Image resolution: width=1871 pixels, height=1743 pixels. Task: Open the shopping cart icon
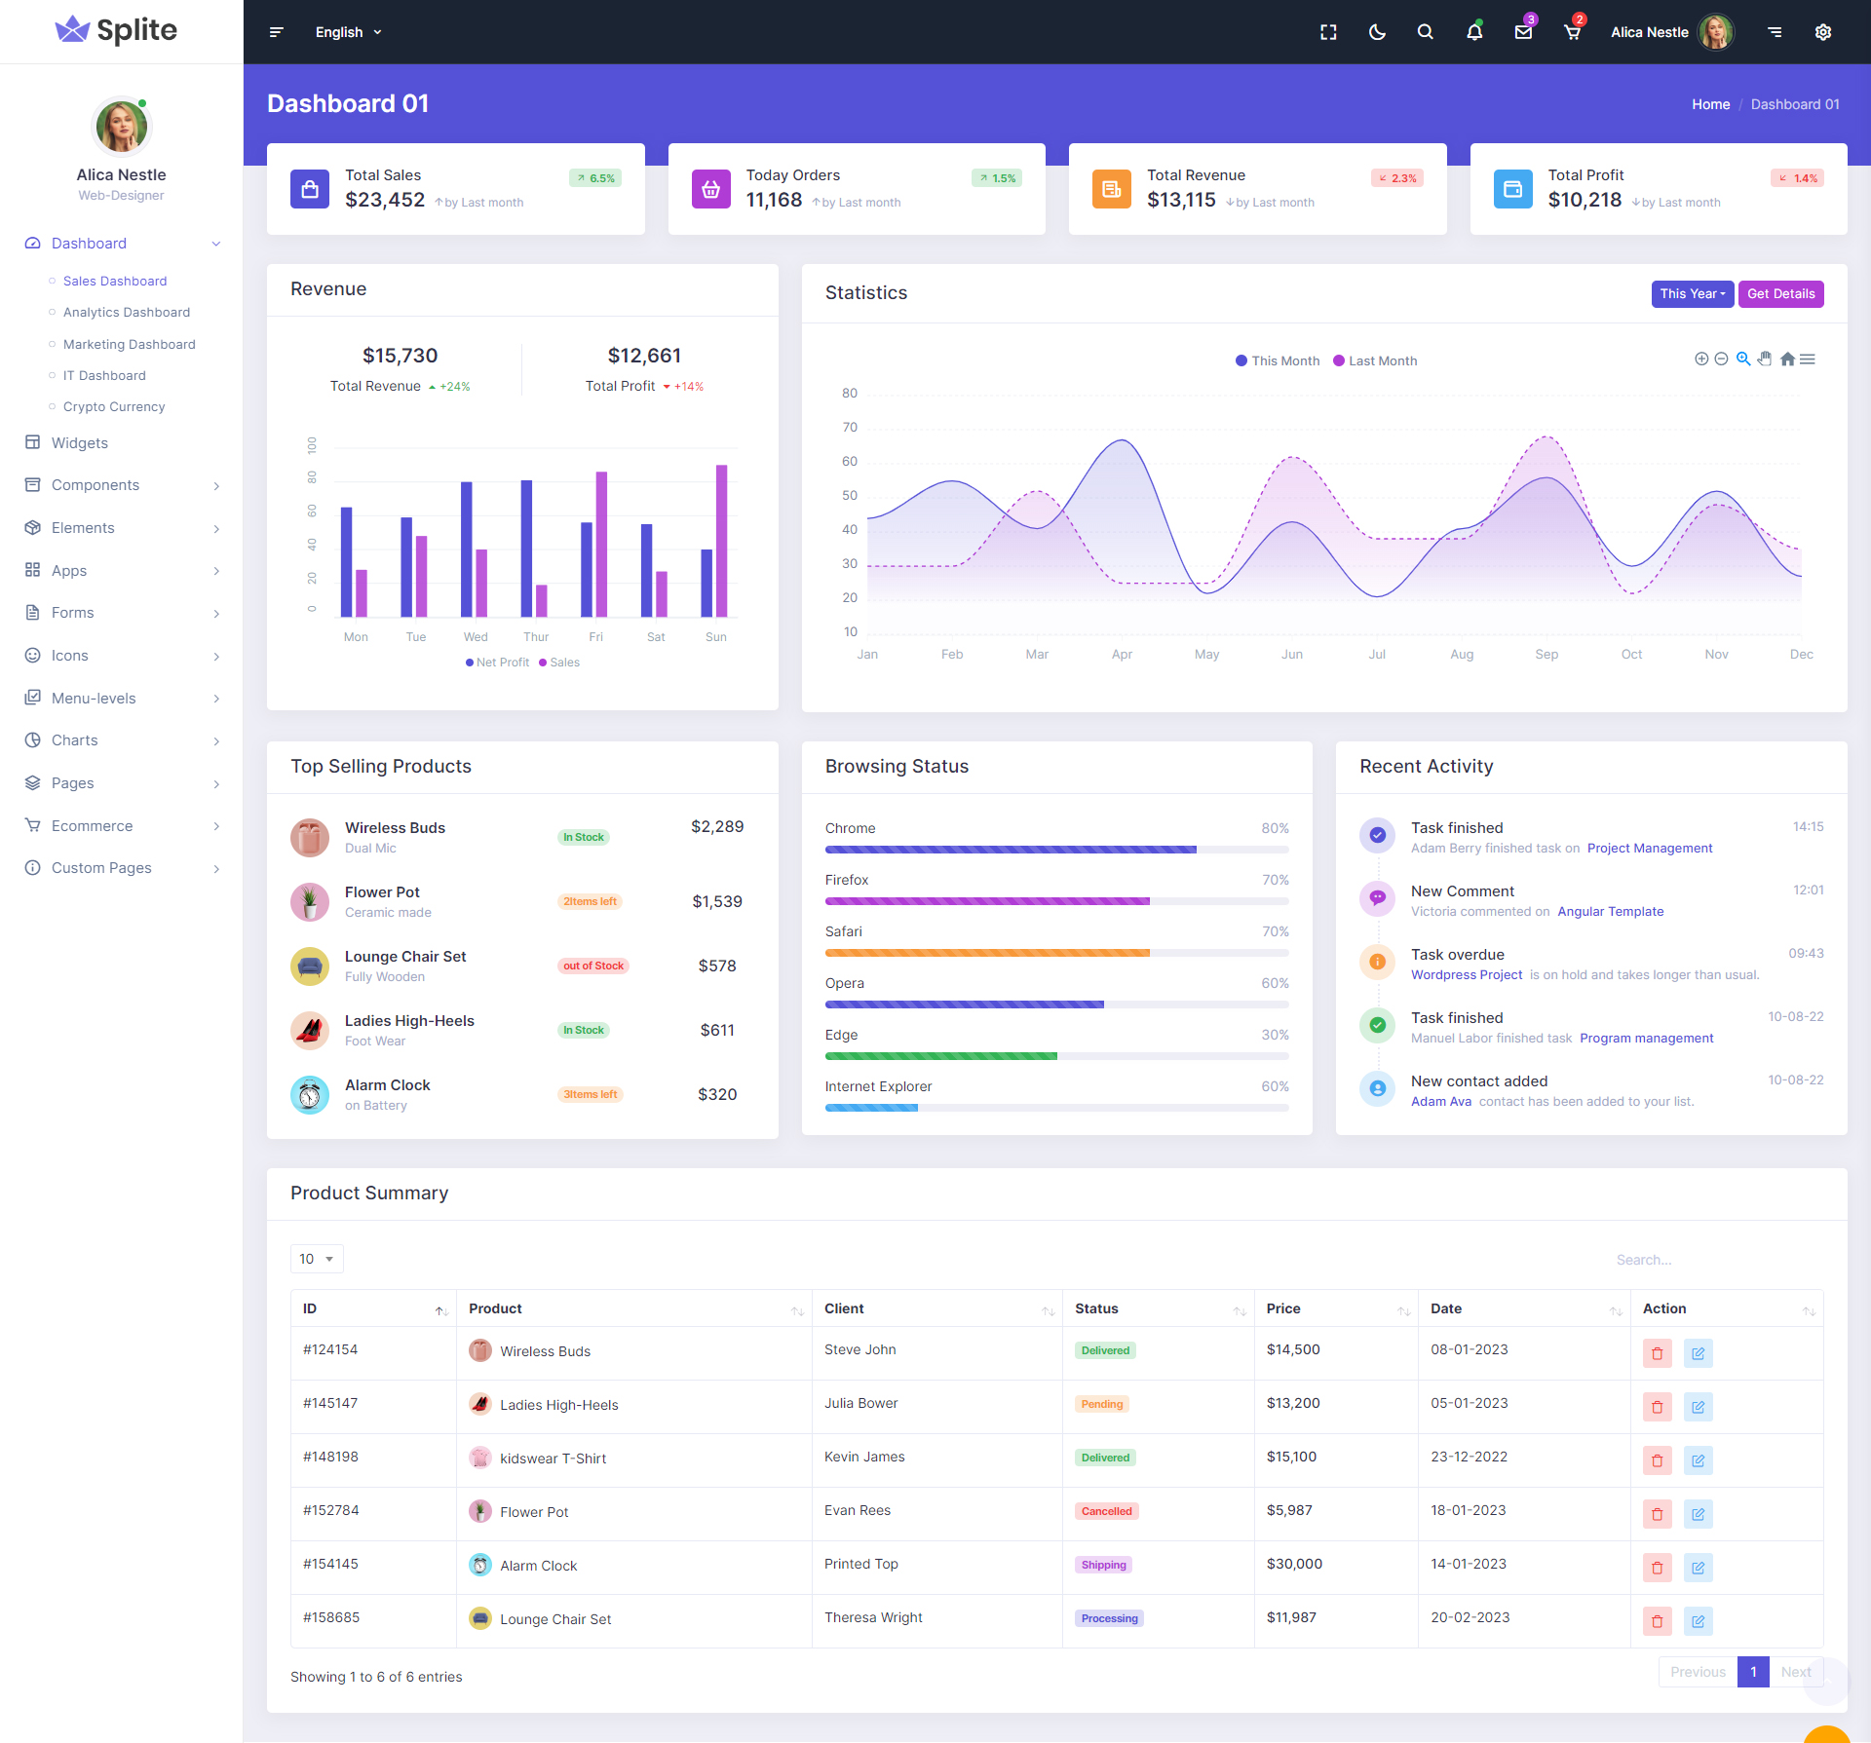[1572, 32]
